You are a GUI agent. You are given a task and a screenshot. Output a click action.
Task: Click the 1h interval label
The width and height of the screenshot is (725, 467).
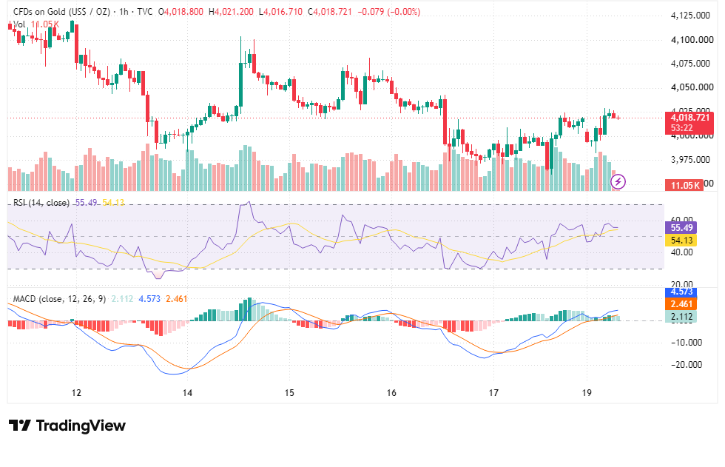(x=124, y=12)
